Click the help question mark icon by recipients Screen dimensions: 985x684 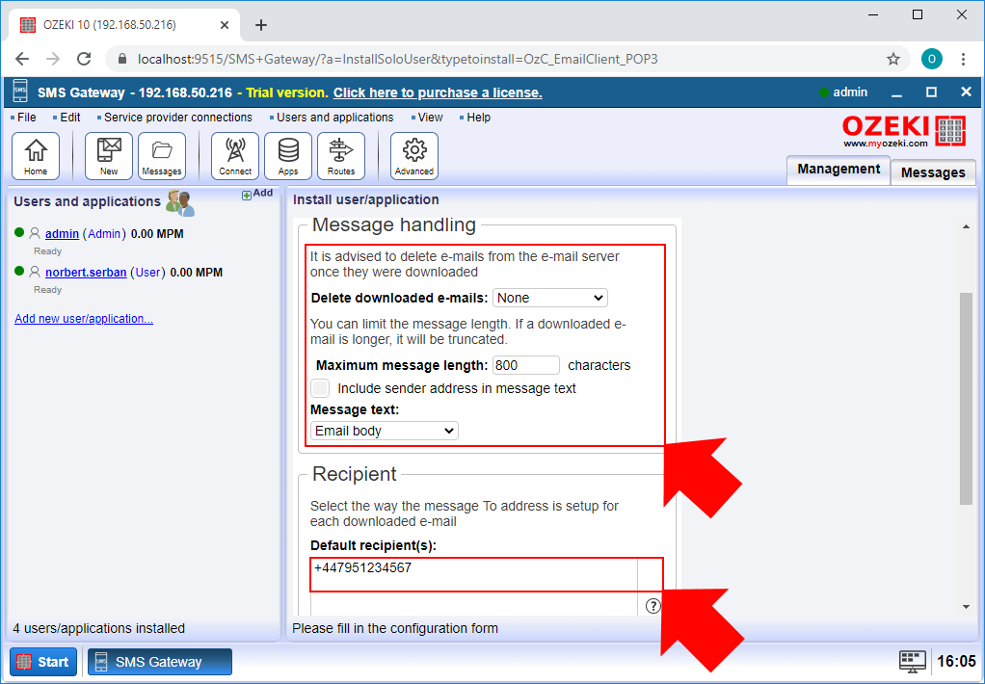(x=653, y=606)
